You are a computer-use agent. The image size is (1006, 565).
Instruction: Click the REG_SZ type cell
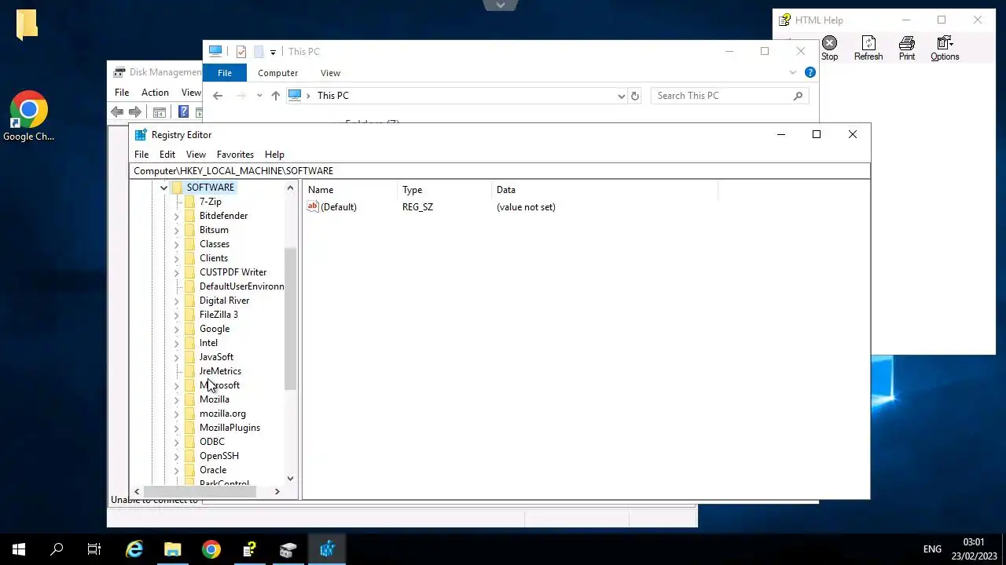(417, 207)
